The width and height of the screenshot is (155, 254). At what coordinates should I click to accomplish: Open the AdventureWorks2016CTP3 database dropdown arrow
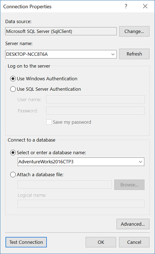coord(140,162)
